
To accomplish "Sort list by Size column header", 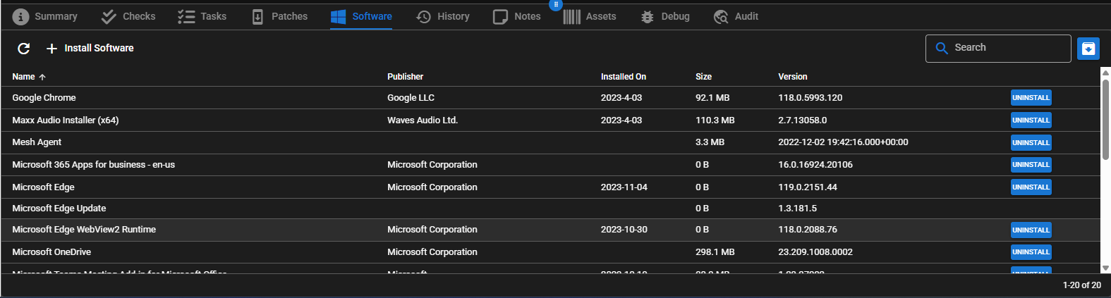I will [x=703, y=77].
